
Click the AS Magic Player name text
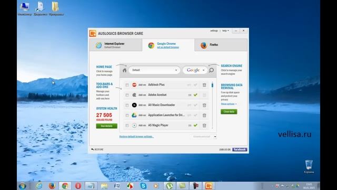pyautogui.click(x=158, y=125)
